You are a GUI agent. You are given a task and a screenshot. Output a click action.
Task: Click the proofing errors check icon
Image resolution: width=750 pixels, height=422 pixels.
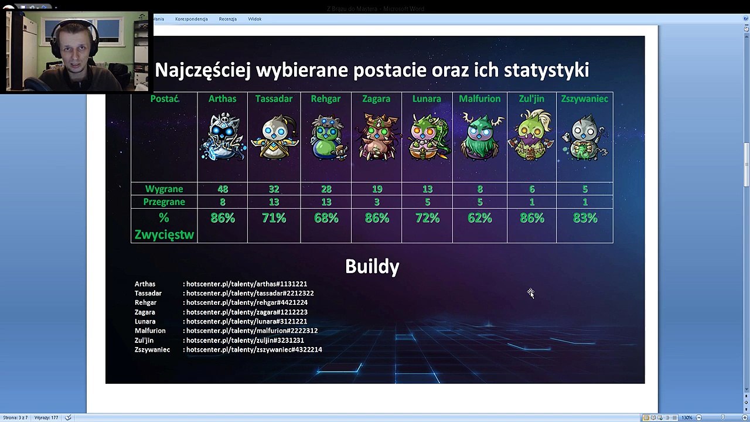69,417
